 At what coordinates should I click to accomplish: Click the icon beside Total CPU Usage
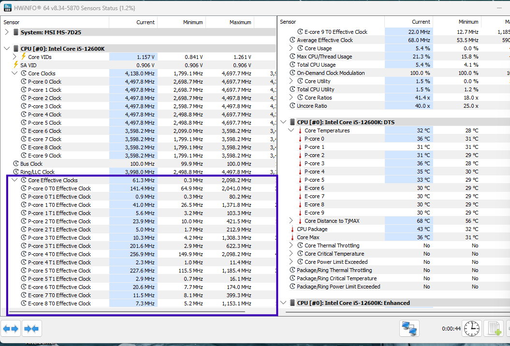292,65
